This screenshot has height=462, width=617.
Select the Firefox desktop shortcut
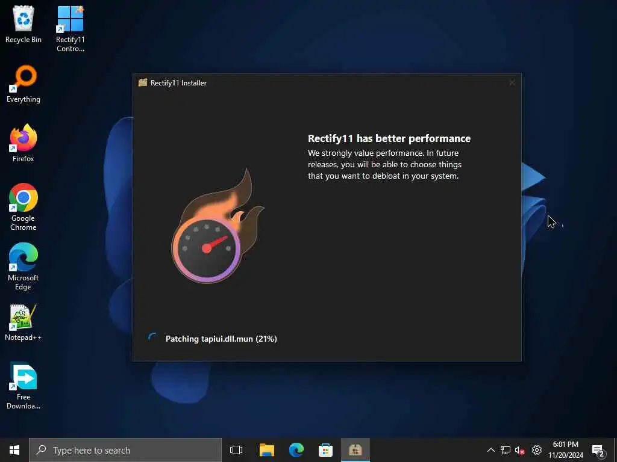coord(23,143)
